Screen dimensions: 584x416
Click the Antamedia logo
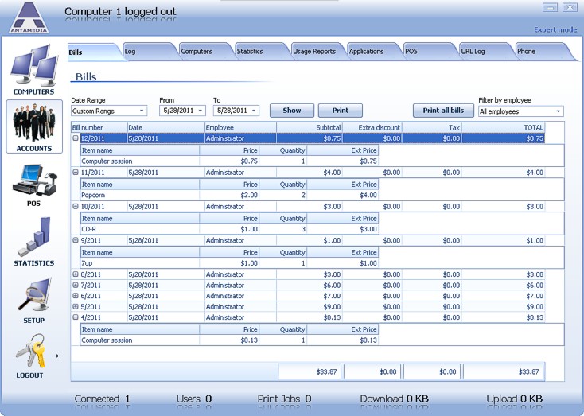tap(29, 17)
